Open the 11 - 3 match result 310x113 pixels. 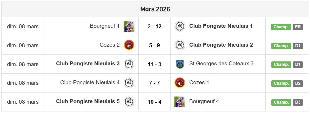pos(154,64)
